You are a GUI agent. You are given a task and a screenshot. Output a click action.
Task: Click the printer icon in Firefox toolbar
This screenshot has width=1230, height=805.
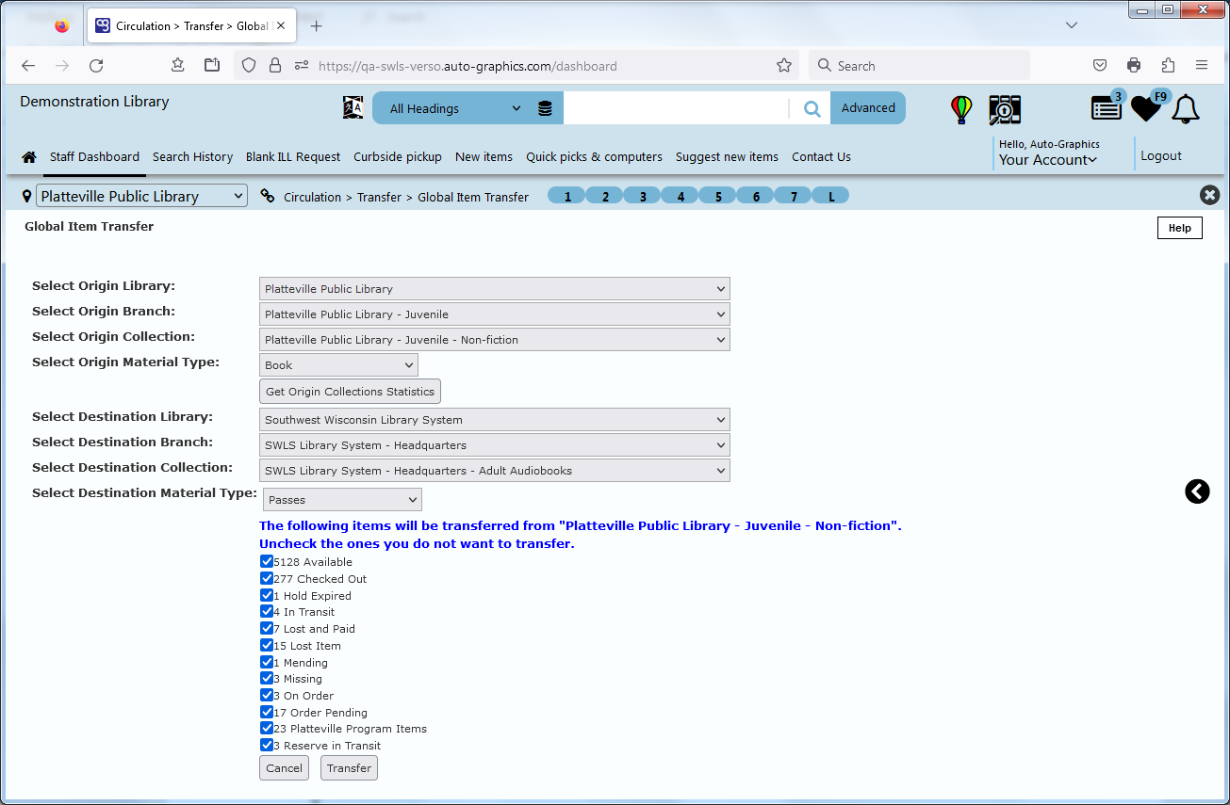click(1134, 65)
